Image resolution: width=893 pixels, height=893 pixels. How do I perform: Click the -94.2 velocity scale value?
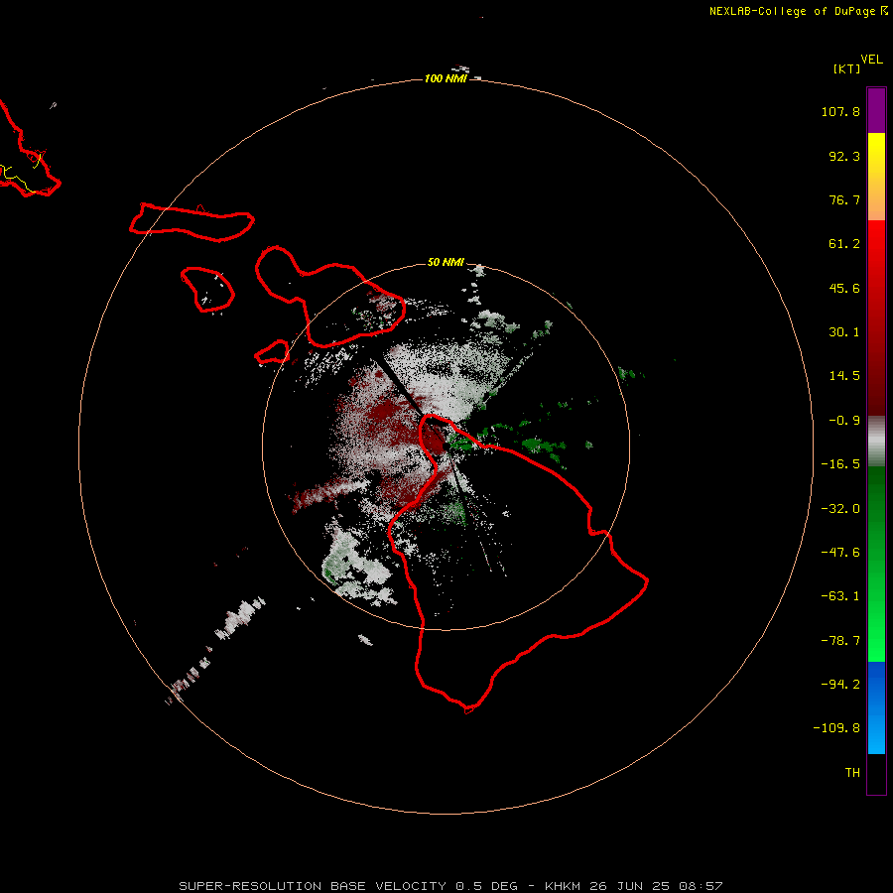(840, 684)
